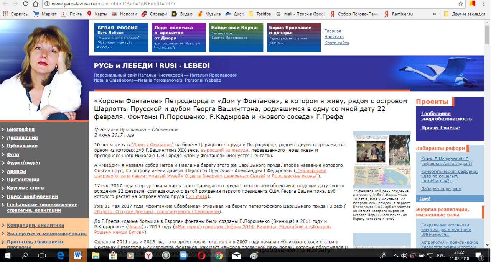Viewport: 491px width, 262px height.
Task: Click the article image thumbnail
Action: [382, 159]
